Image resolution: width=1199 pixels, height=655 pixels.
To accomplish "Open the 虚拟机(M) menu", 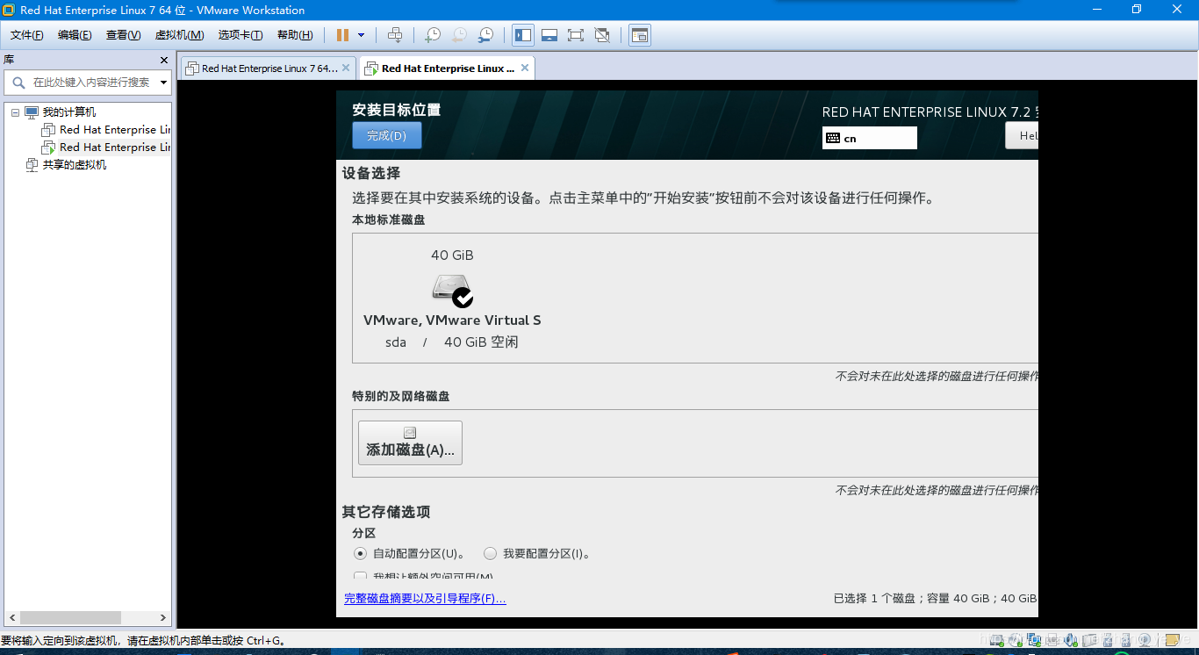I will click(180, 35).
